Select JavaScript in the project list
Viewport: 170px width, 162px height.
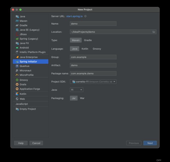[31, 104]
